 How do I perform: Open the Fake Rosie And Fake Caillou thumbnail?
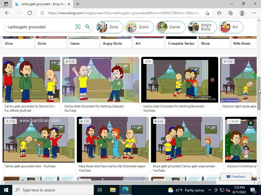(113, 140)
